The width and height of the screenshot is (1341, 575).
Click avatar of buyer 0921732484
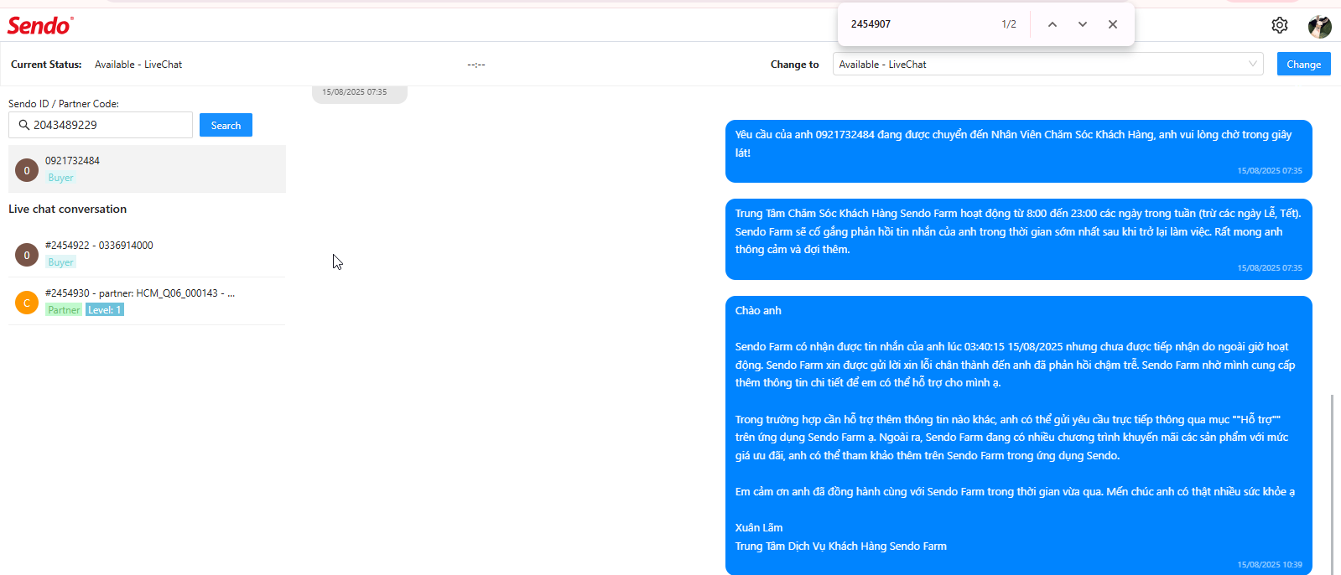tap(27, 170)
